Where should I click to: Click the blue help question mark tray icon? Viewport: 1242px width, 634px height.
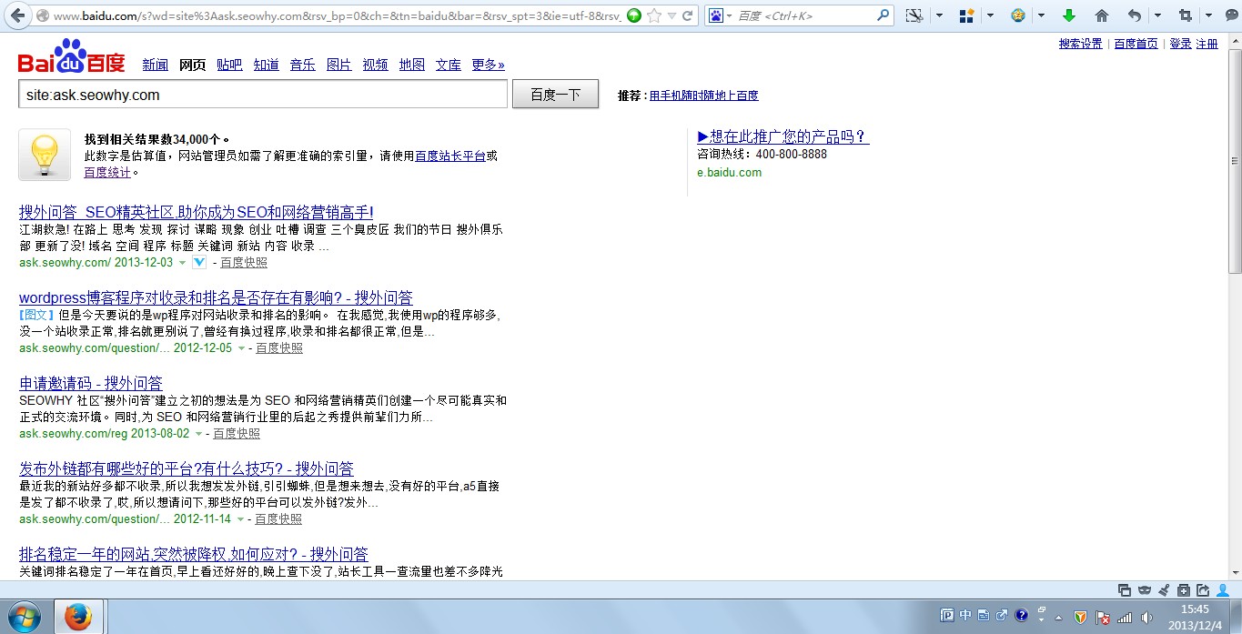(x=1021, y=616)
